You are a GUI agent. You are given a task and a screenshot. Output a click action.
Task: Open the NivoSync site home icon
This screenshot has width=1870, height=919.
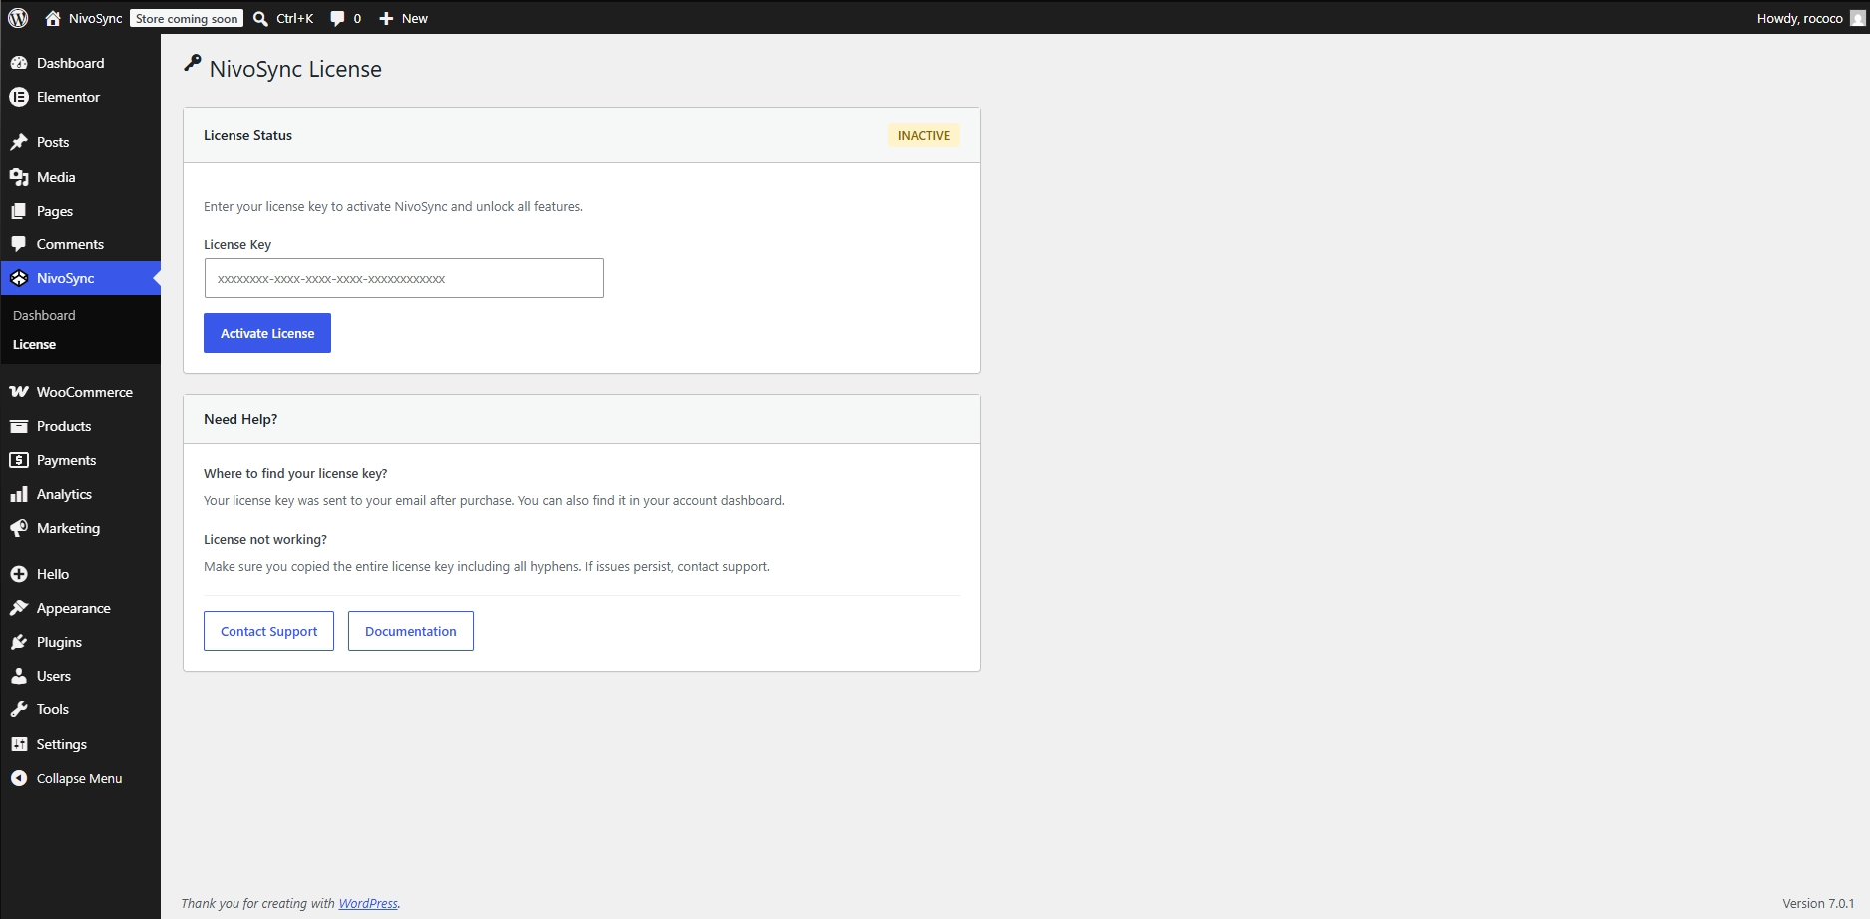pos(53,18)
